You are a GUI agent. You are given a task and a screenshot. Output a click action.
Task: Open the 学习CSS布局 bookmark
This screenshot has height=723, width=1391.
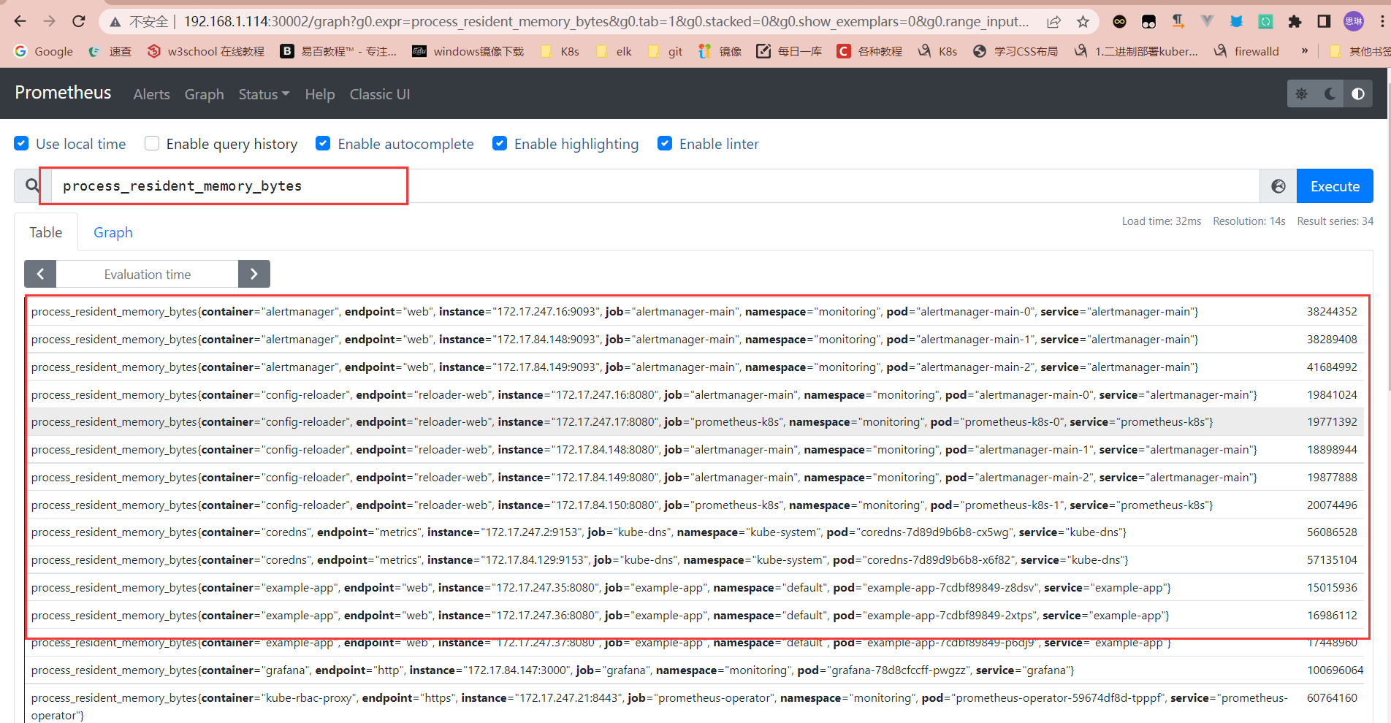tap(1015, 51)
